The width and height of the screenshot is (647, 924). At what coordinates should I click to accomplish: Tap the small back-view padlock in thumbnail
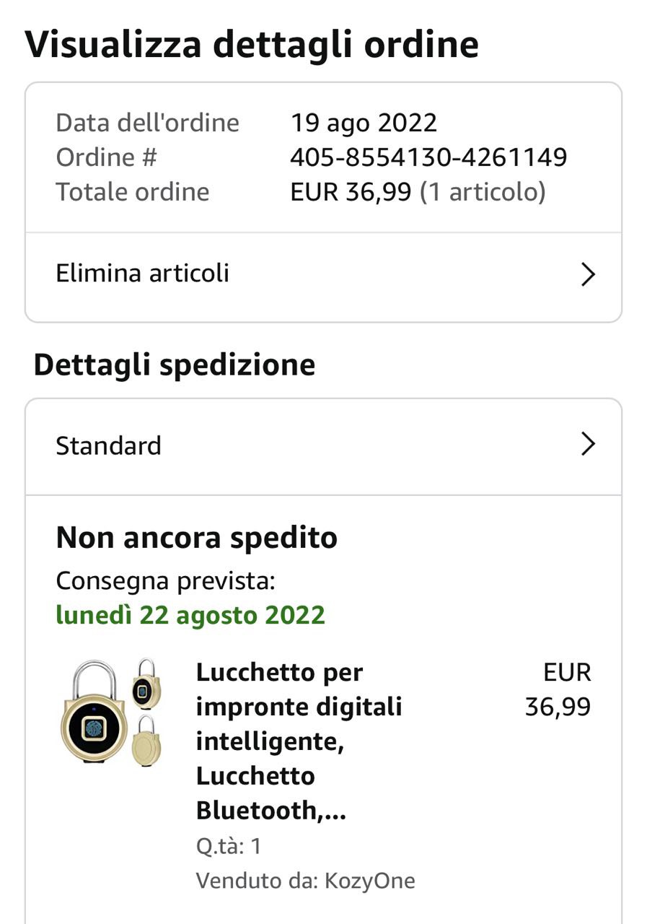coord(148,741)
